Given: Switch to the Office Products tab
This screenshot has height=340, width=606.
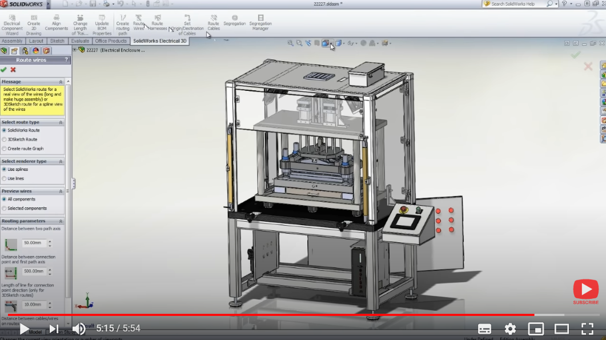Looking at the screenshot, I should pyautogui.click(x=111, y=41).
